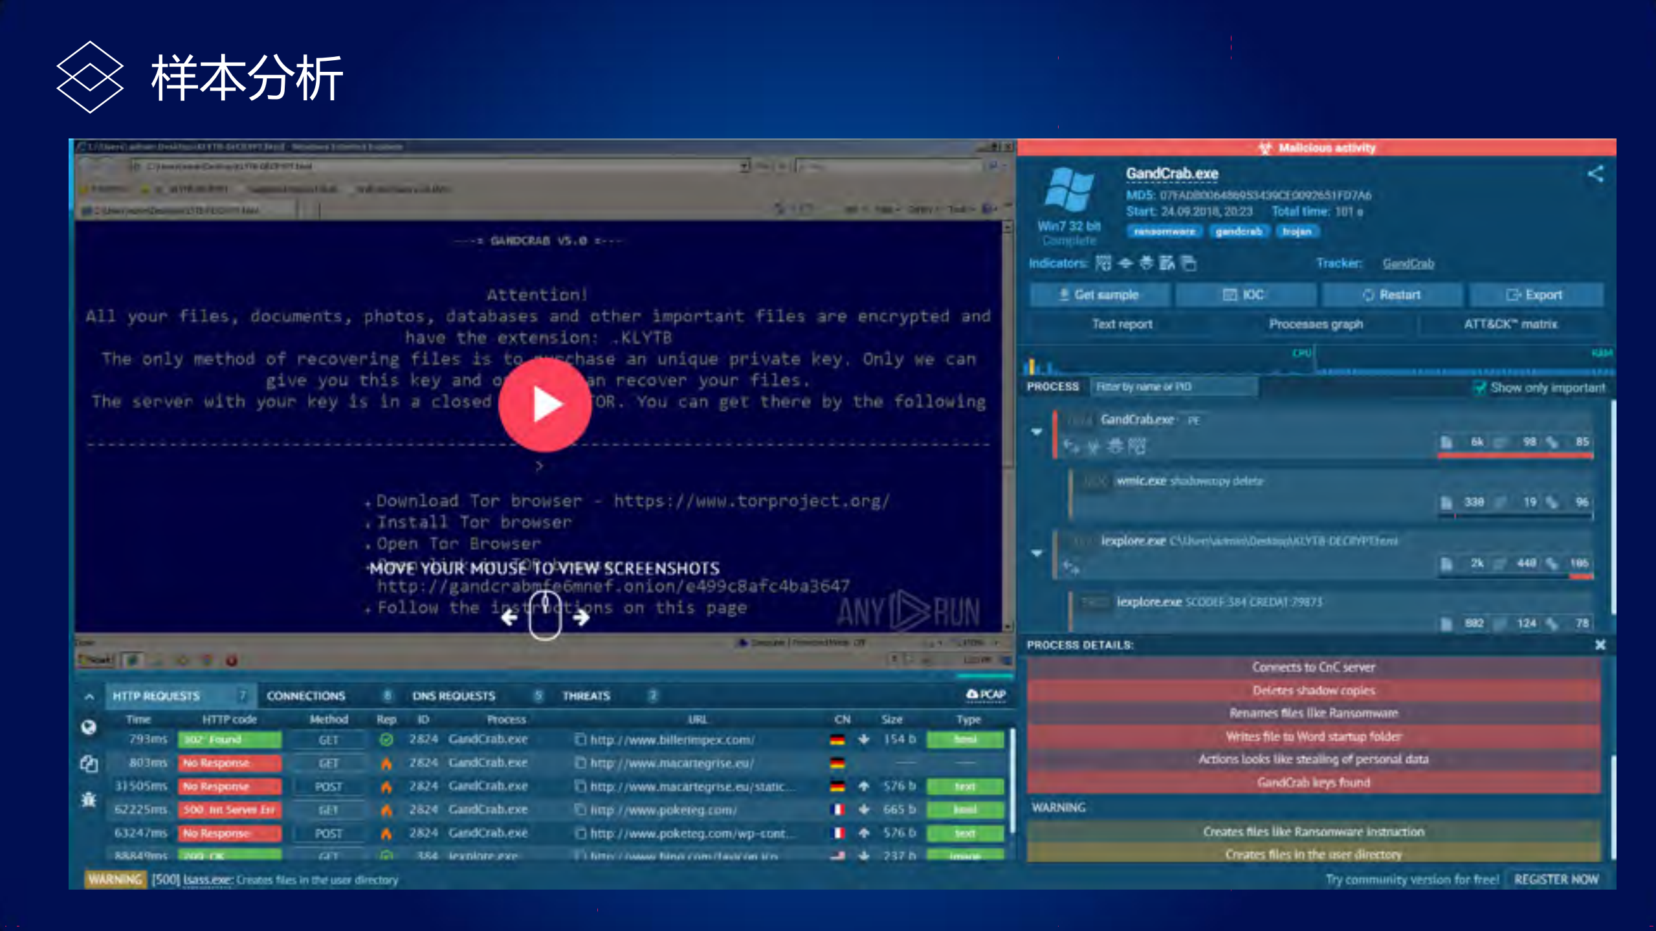Download the PCAP file
Screen dimensions: 1656x931
point(986,694)
